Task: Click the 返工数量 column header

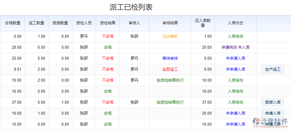Action: (x=36, y=23)
